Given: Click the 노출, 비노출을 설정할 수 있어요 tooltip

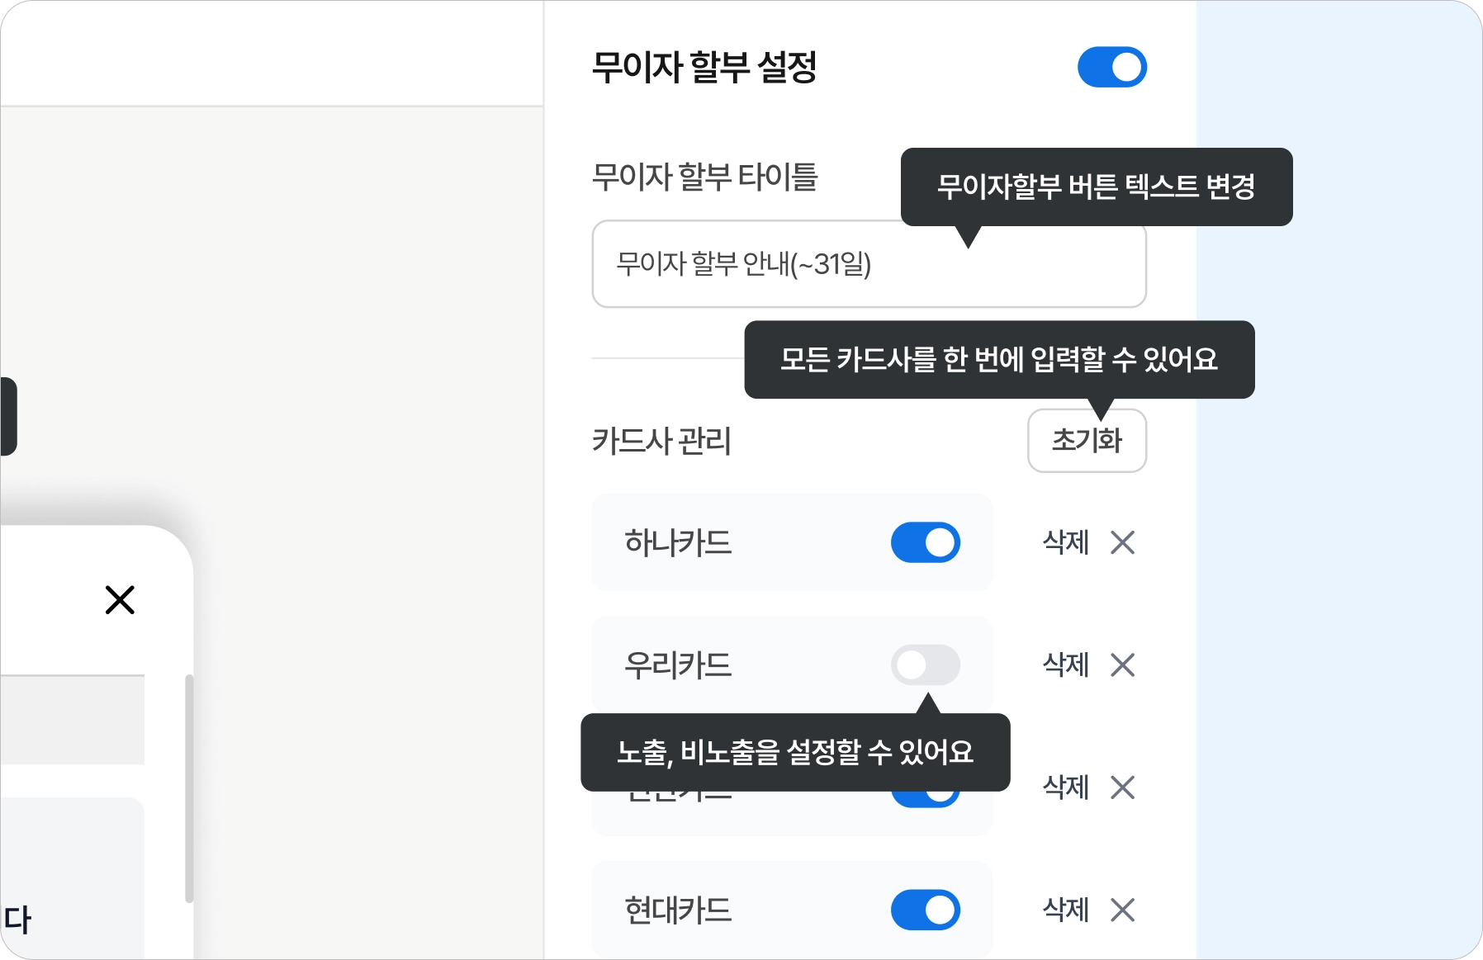Looking at the screenshot, I should pos(795,752).
